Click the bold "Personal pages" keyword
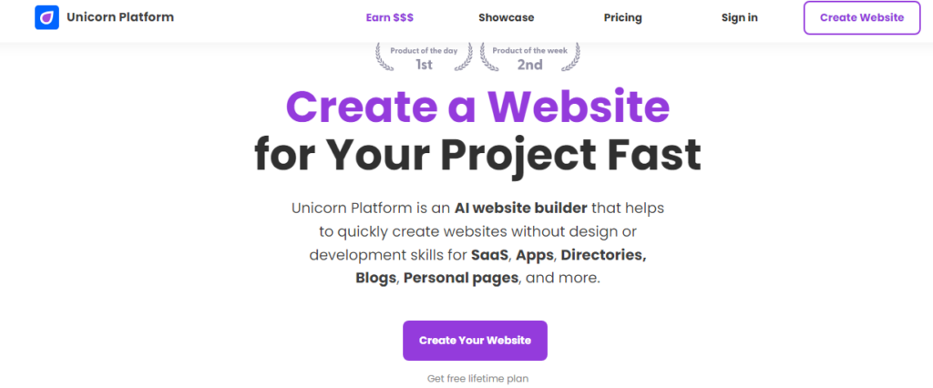Viewport: 933px width, 388px height. (461, 278)
